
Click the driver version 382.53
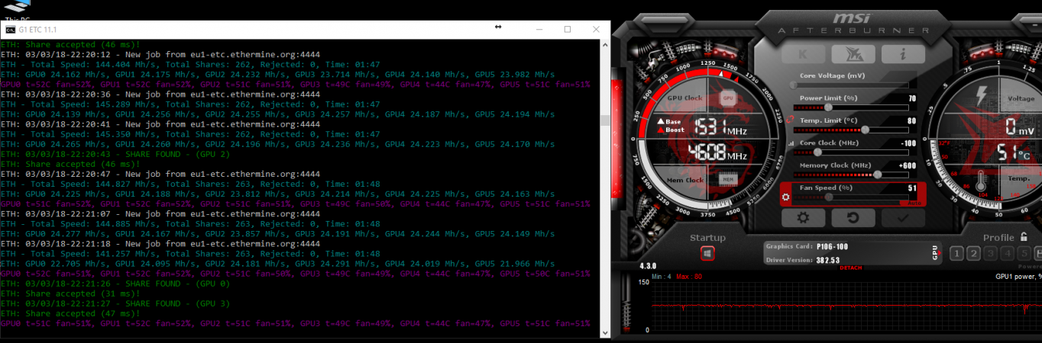click(827, 260)
